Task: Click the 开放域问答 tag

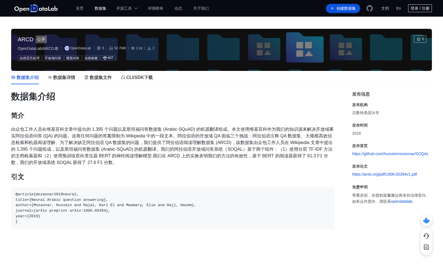Action: tap(53, 58)
